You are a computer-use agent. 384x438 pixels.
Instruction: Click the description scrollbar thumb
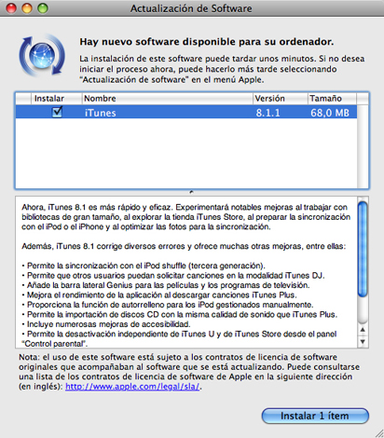point(363,249)
